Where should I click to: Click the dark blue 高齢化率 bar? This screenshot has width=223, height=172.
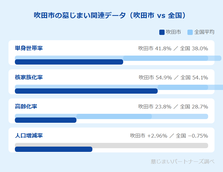click(x=46, y=120)
